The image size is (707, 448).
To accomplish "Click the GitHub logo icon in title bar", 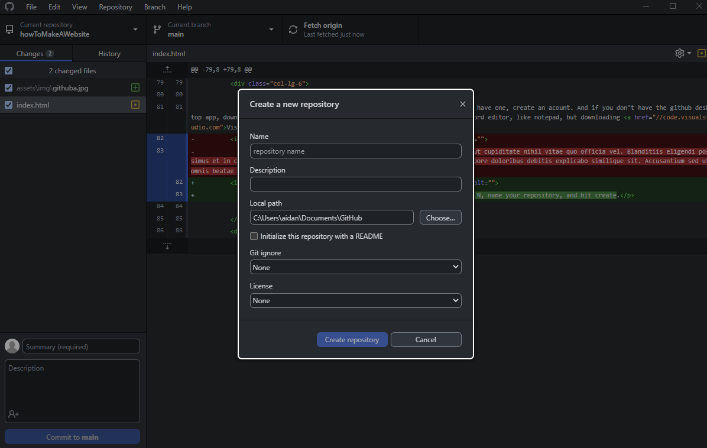I will click(x=9, y=7).
